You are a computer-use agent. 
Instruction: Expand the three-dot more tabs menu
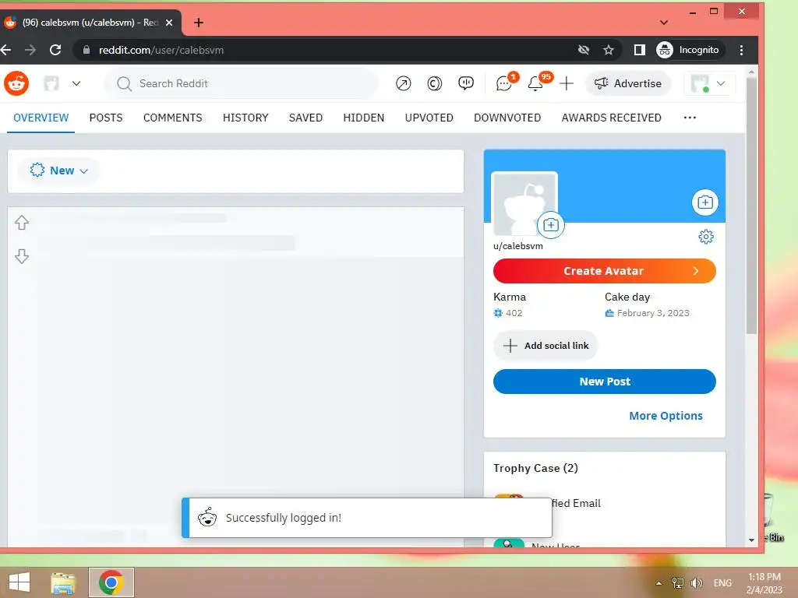690,118
